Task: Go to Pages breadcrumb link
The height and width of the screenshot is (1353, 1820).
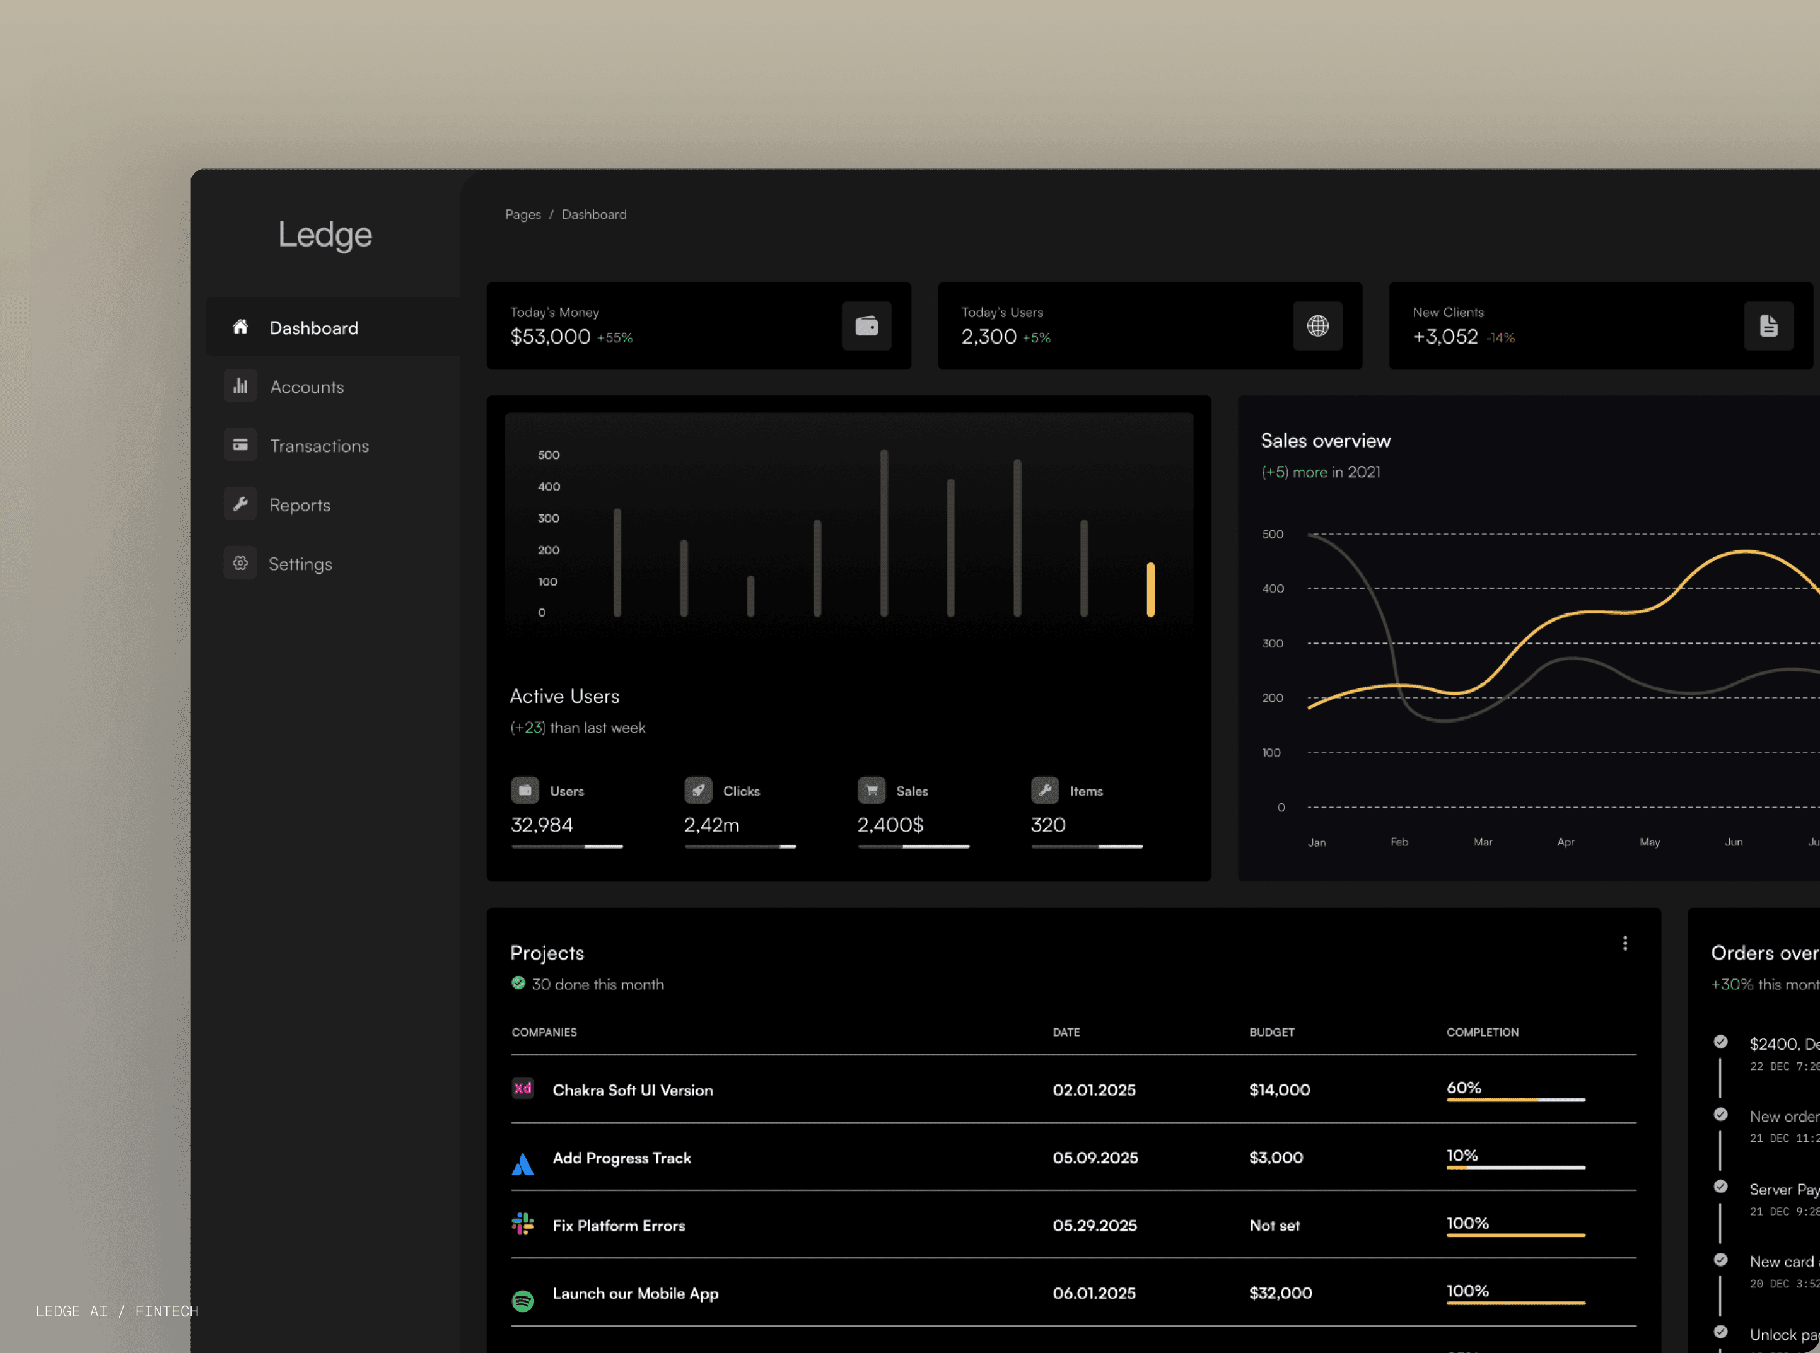Action: [523, 214]
